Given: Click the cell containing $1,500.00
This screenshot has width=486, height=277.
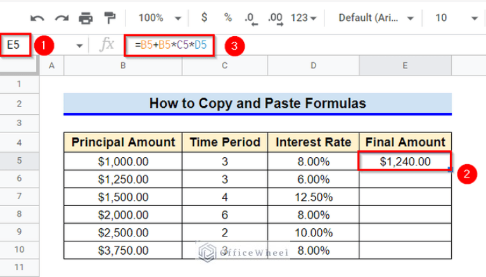Looking at the screenshot, I should 123,196.
